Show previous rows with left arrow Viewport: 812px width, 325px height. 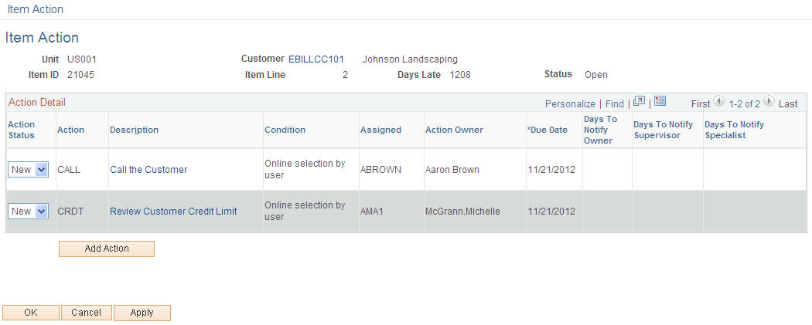point(718,103)
